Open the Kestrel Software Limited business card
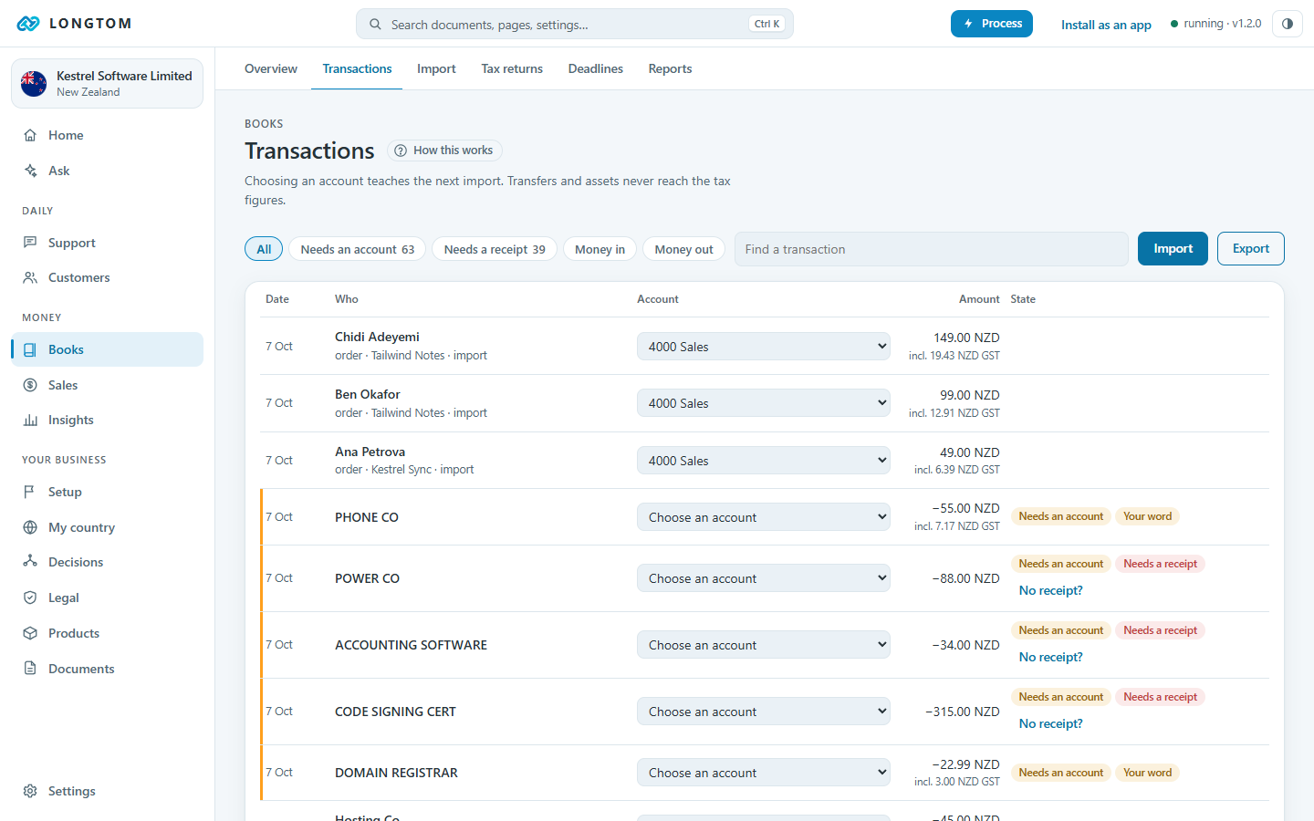This screenshot has height=821, width=1314. click(x=107, y=83)
